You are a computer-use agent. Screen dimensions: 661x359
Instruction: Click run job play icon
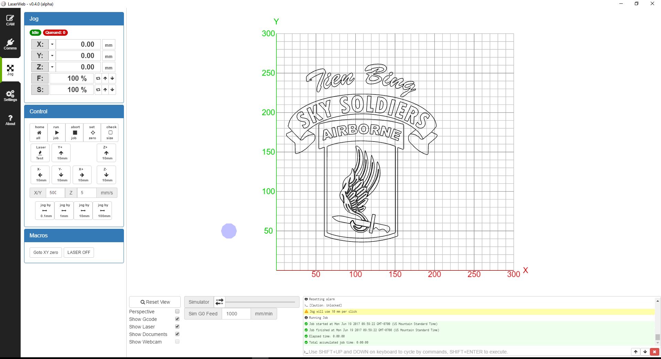[57, 133]
